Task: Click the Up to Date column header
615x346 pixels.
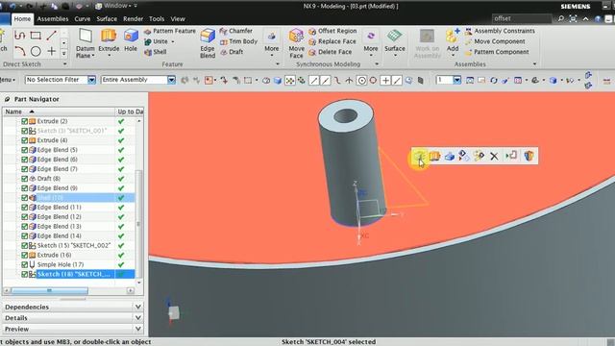Action: pos(130,111)
